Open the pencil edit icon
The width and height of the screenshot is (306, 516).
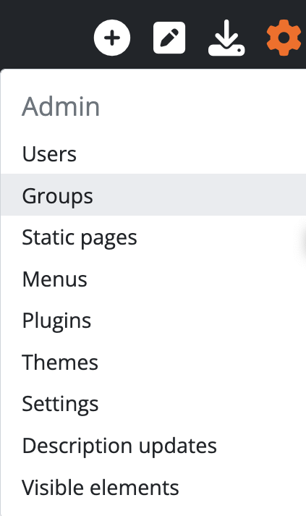click(x=169, y=38)
